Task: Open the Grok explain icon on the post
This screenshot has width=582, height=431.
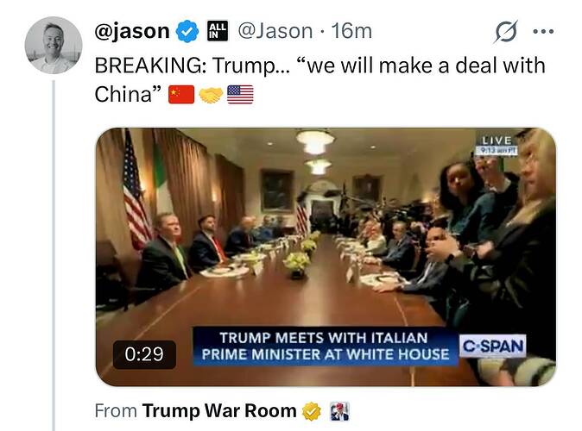Action: coord(505,32)
